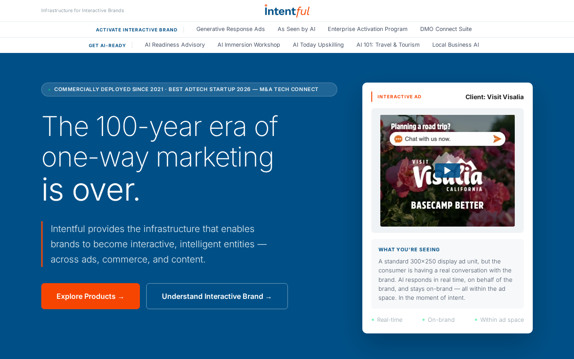The image size is (574, 359).
Task: Click the Explore Products button
Action: (91, 296)
